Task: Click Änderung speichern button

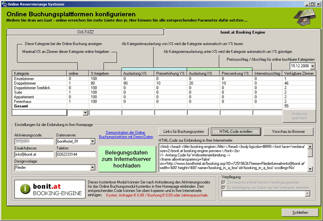Action: (x=299, y=116)
